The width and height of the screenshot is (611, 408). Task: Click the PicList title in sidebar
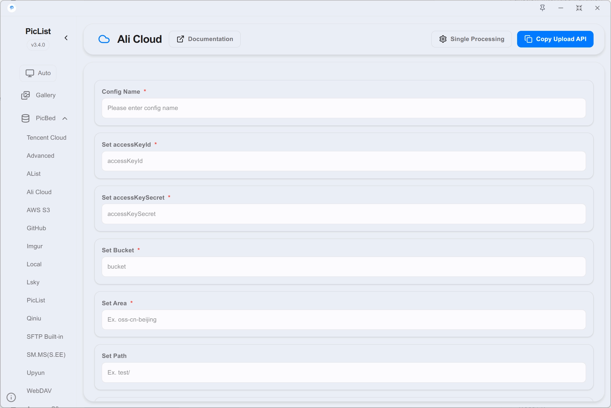(x=38, y=31)
